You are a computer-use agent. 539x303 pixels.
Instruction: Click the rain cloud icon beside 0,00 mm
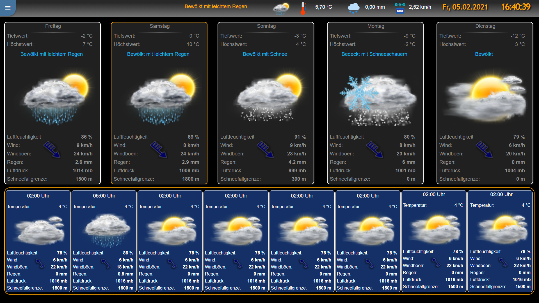click(x=353, y=8)
